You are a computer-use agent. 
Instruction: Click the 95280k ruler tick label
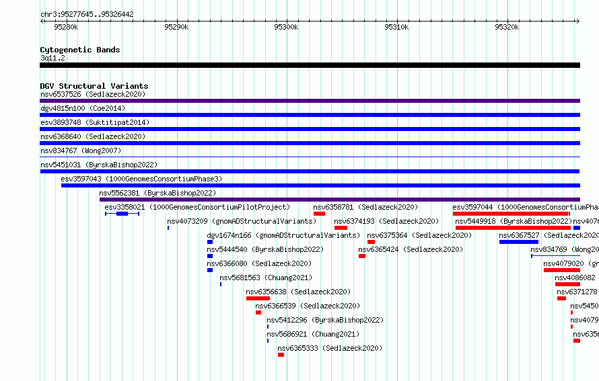[x=66, y=27]
